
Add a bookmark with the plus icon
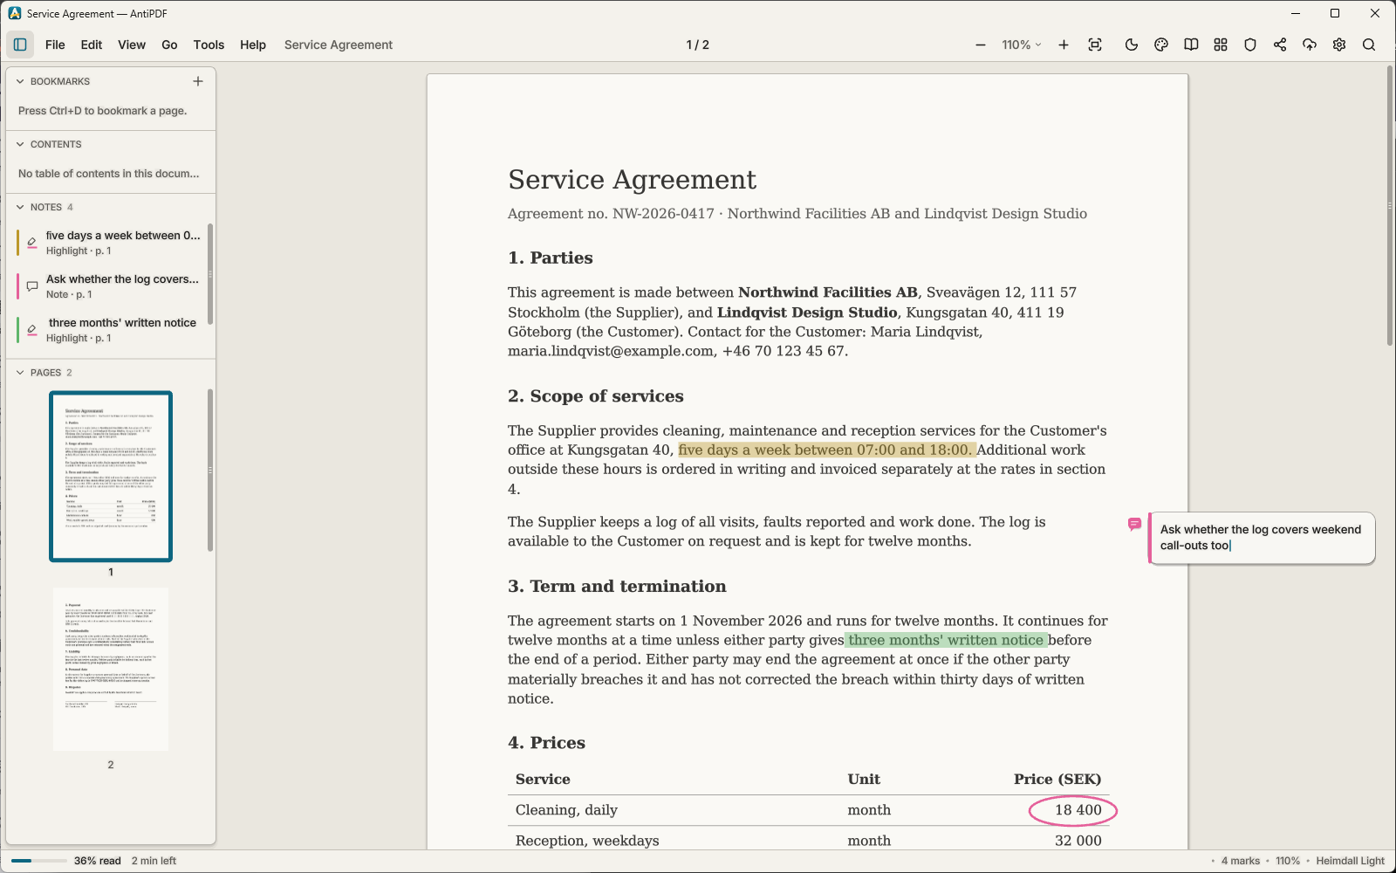198,81
